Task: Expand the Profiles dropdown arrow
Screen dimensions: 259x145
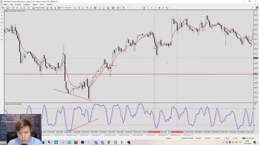Action: click(10, 8)
